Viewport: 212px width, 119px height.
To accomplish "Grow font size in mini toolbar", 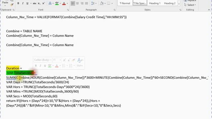I will point(65,60).
